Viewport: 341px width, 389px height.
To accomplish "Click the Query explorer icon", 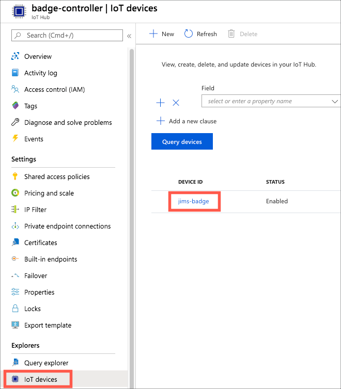I will pos(15,363).
